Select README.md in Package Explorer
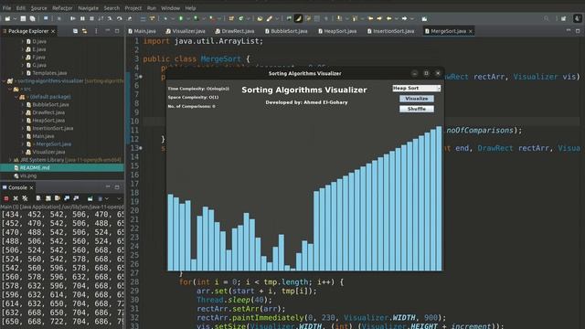The width and height of the screenshot is (585, 329). tap(62, 168)
